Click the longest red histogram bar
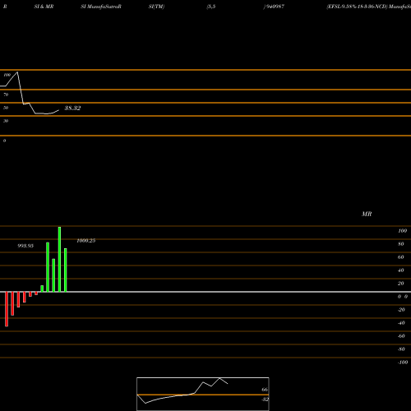This screenshot has width=411, height=411. pyautogui.click(x=7, y=309)
